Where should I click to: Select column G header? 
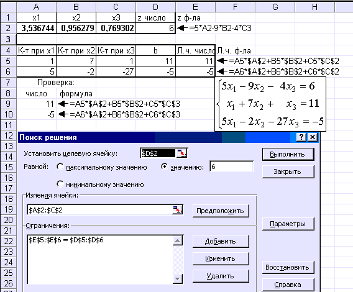[275, 7]
